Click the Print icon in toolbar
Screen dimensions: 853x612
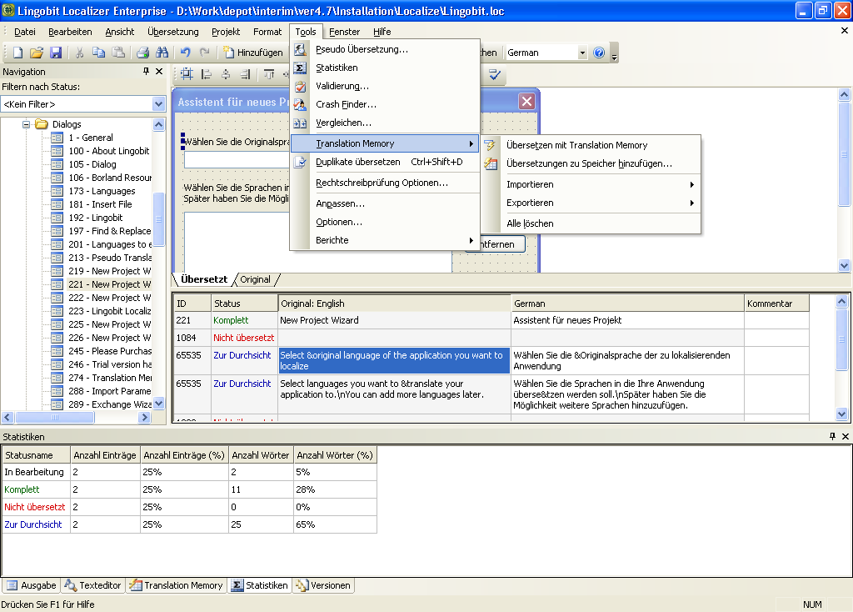click(x=142, y=53)
